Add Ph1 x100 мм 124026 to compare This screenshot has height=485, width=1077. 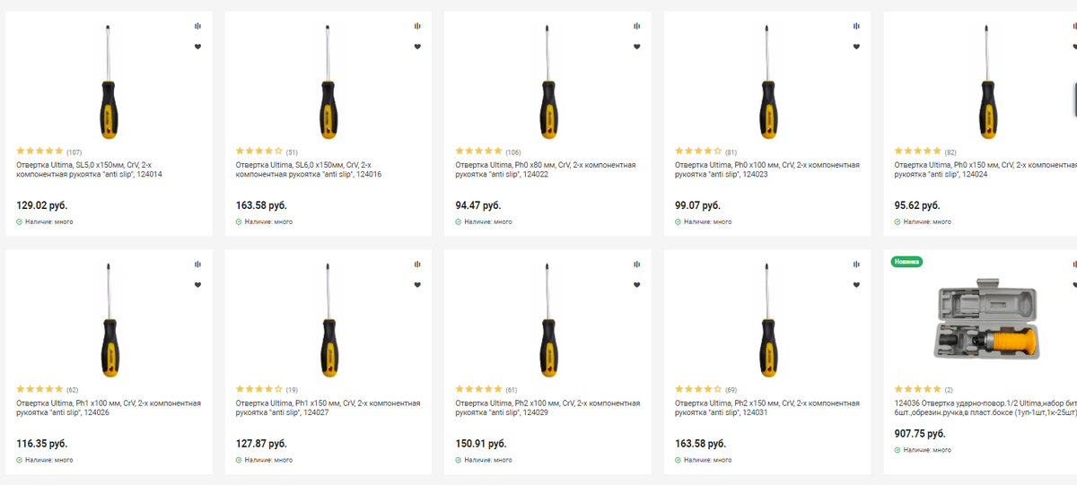[x=197, y=264]
